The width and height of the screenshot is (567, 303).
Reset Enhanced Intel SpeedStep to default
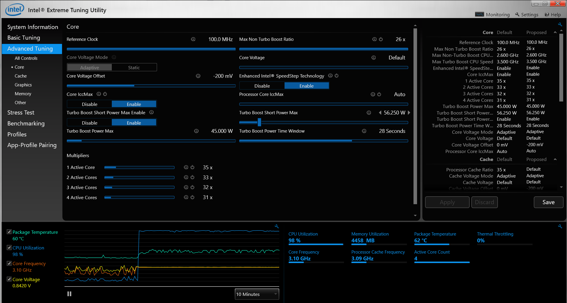(x=337, y=75)
